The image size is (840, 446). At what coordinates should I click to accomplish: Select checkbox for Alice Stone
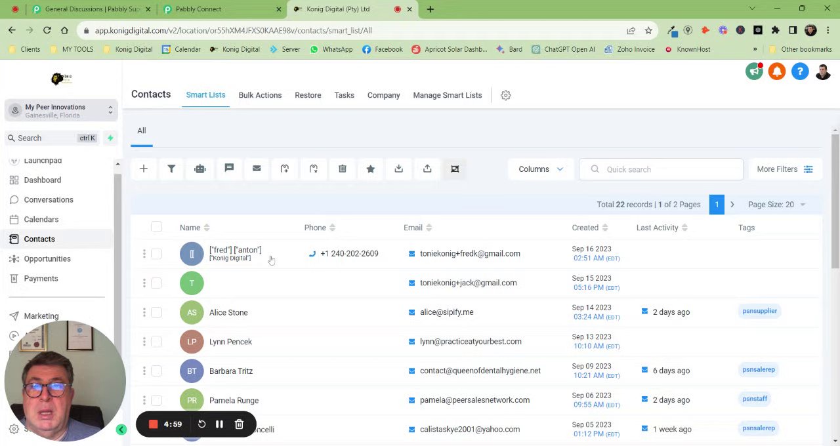pyautogui.click(x=156, y=312)
